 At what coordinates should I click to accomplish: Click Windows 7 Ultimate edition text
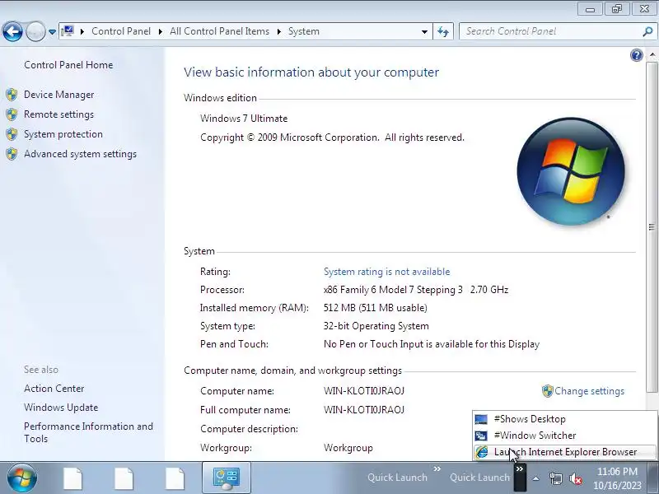coord(244,119)
